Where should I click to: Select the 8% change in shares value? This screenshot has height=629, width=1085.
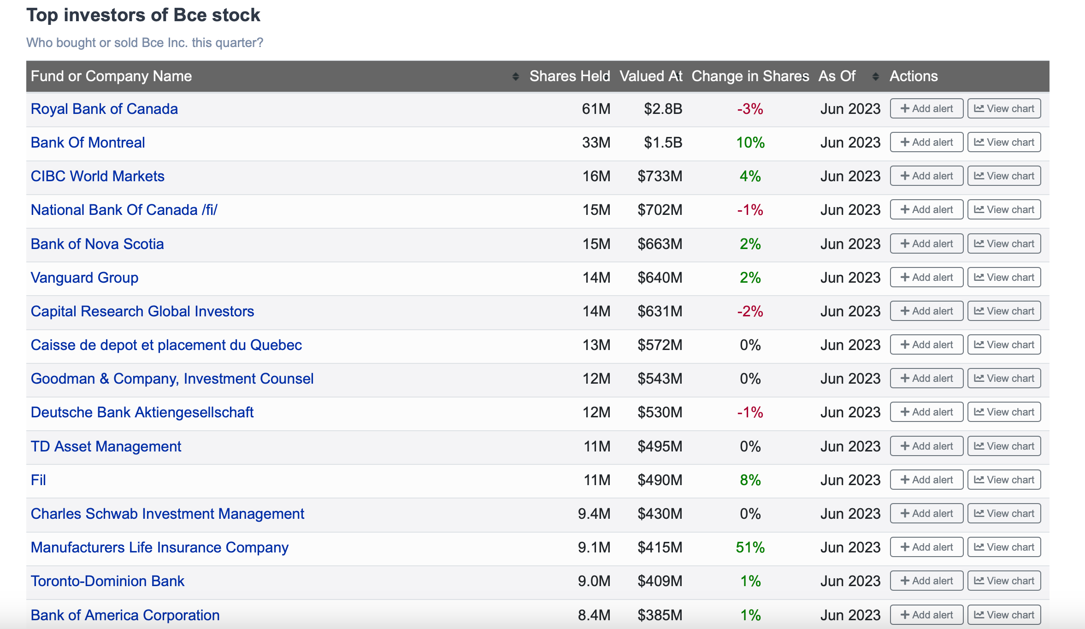(x=750, y=480)
